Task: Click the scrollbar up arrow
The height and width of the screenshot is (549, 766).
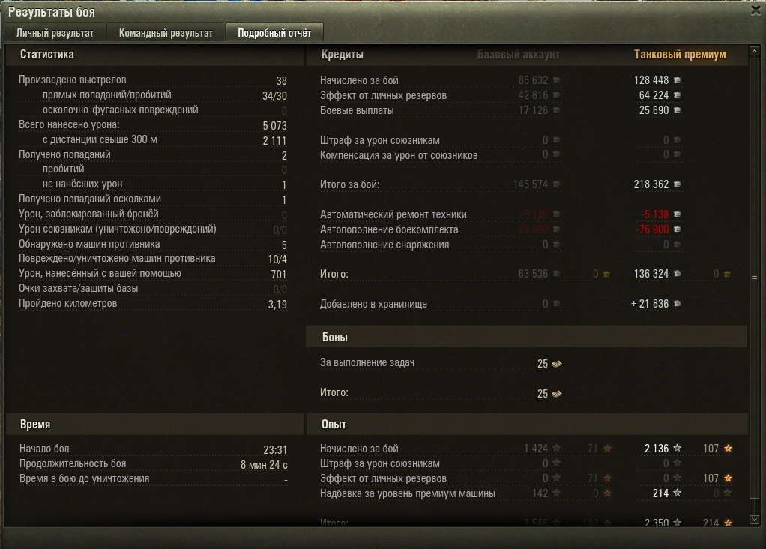Action: tap(754, 51)
